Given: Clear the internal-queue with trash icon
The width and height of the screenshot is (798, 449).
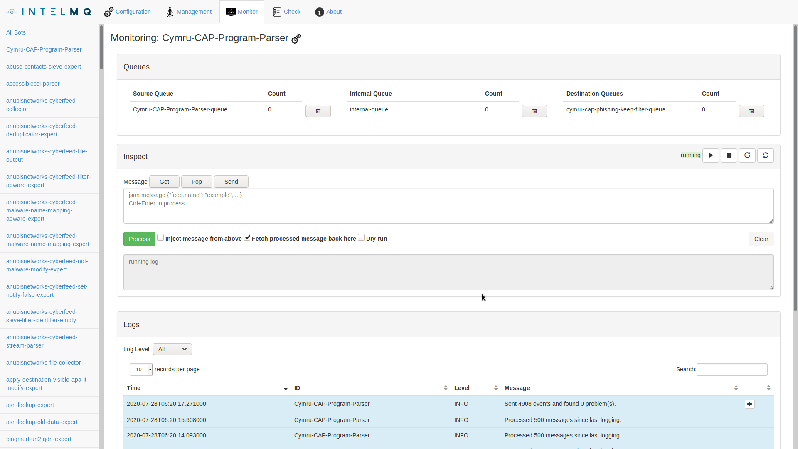Looking at the screenshot, I should pyautogui.click(x=534, y=111).
